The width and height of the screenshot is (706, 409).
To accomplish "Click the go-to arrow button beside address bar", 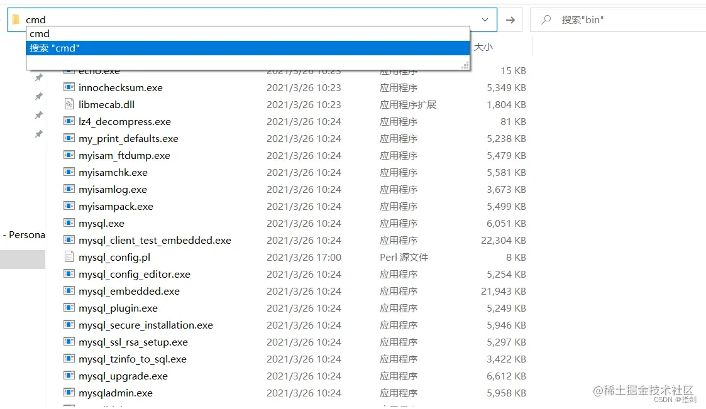I will [x=510, y=20].
